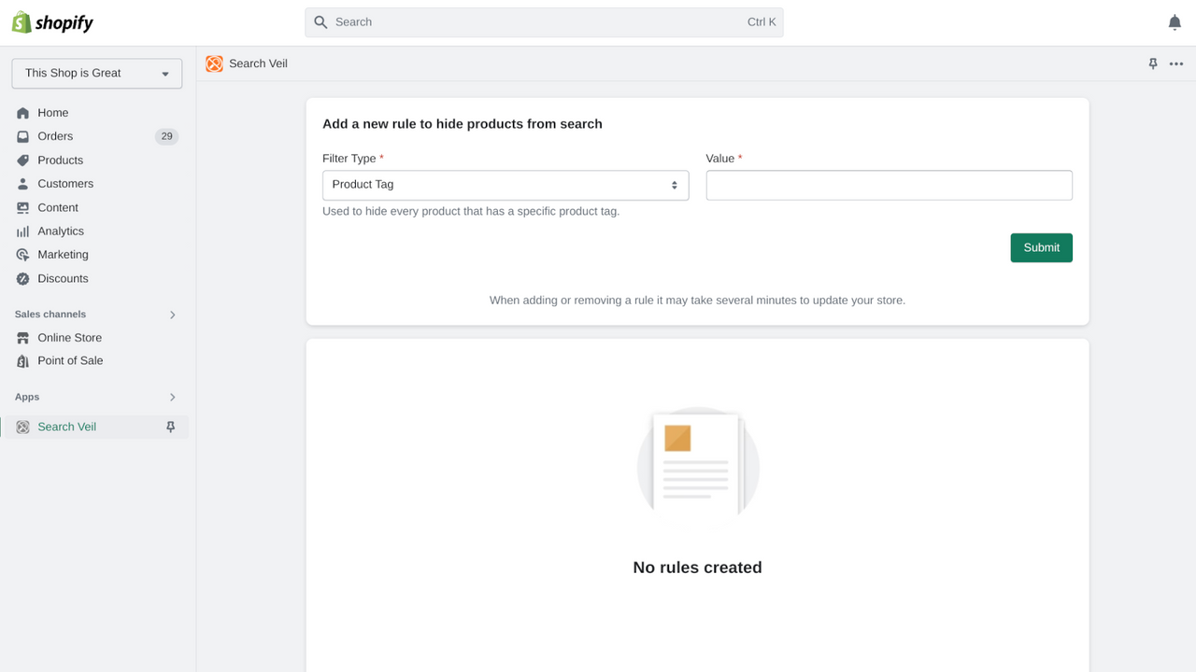The image size is (1196, 672).
Task: Focus the top Search bar
Action: click(x=544, y=22)
